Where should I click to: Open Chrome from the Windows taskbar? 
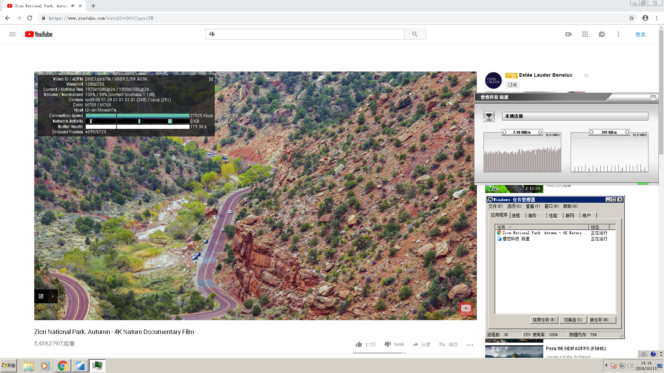(x=63, y=366)
